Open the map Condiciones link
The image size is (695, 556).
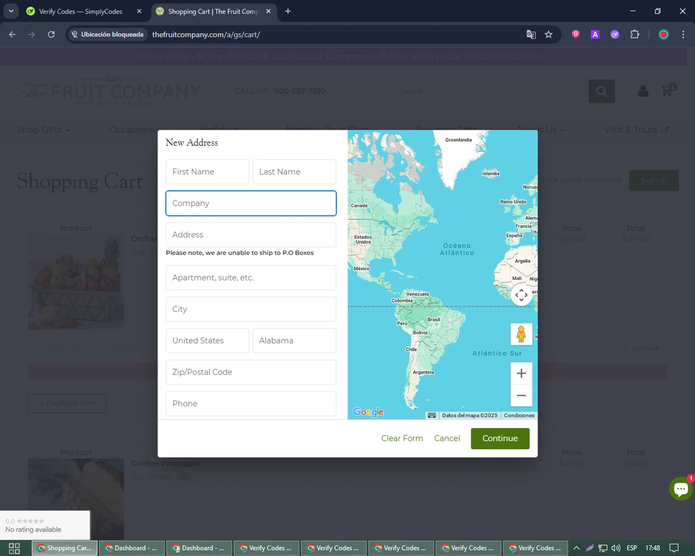pyautogui.click(x=519, y=415)
